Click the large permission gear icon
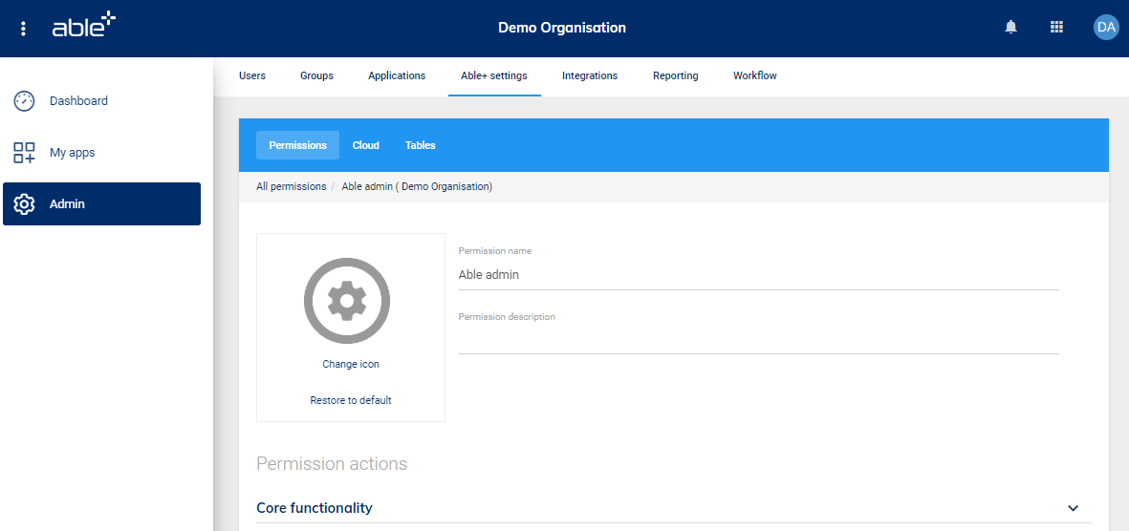Viewport: 1129px width, 531px height. [x=347, y=301]
